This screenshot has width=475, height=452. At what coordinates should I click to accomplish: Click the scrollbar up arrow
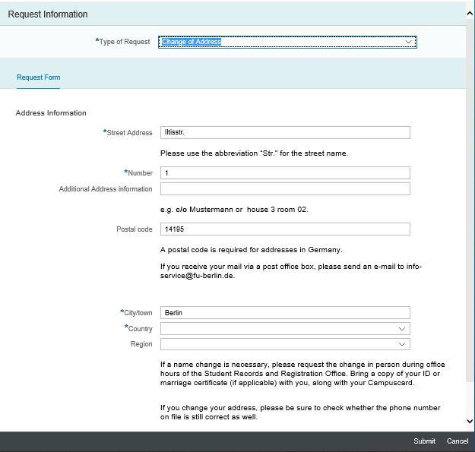pyautogui.click(x=469, y=12)
